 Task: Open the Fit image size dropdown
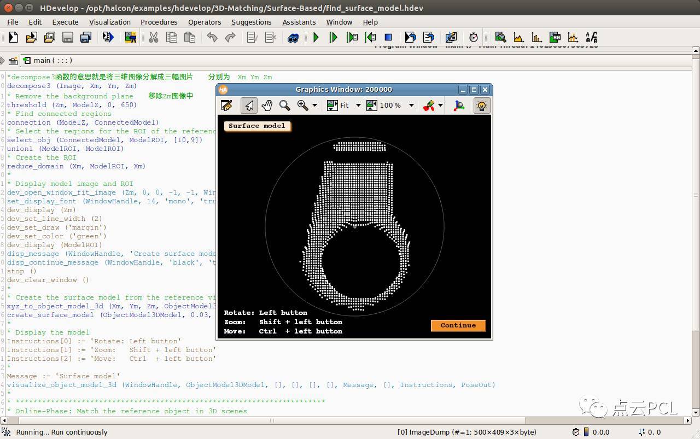point(358,106)
